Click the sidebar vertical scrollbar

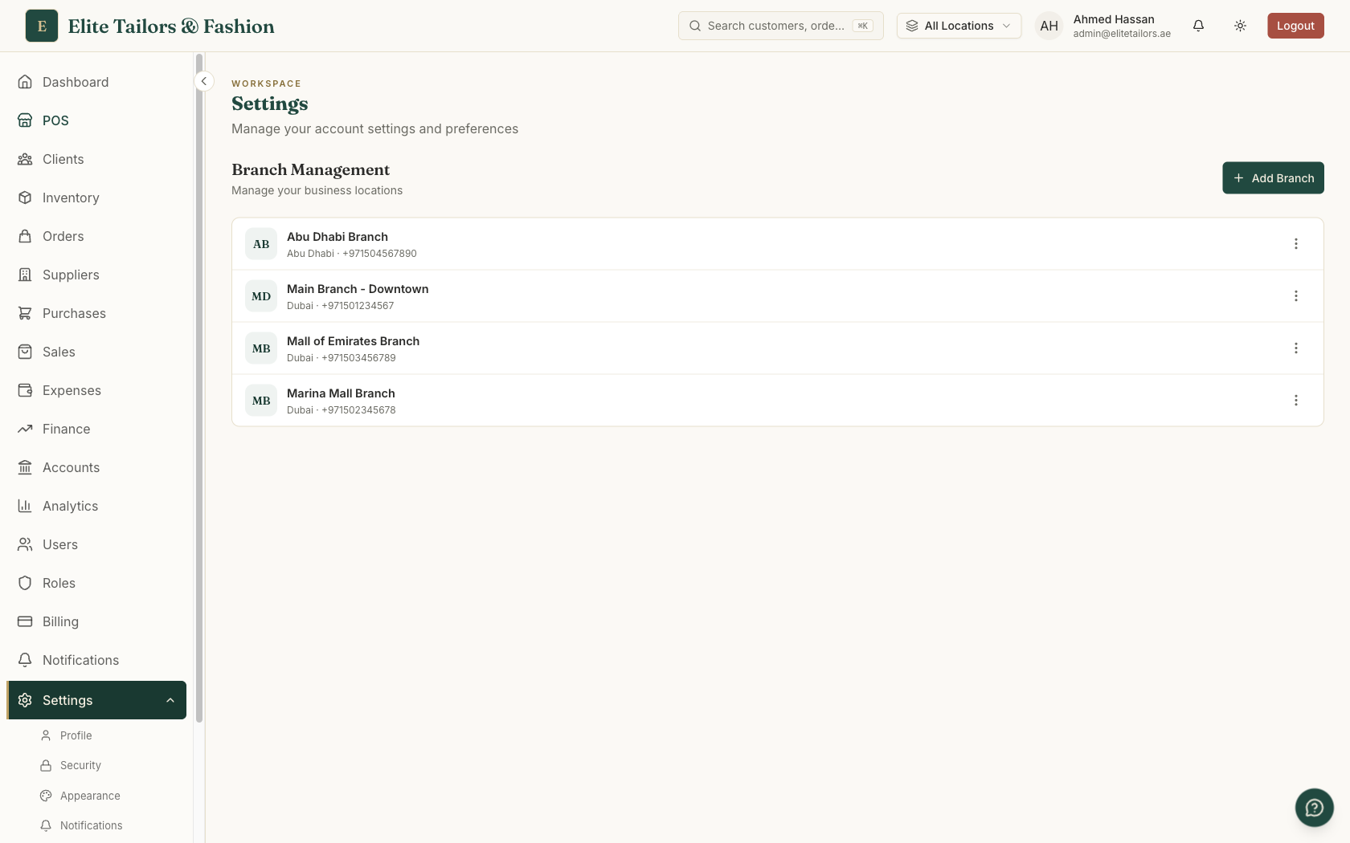click(198, 389)
